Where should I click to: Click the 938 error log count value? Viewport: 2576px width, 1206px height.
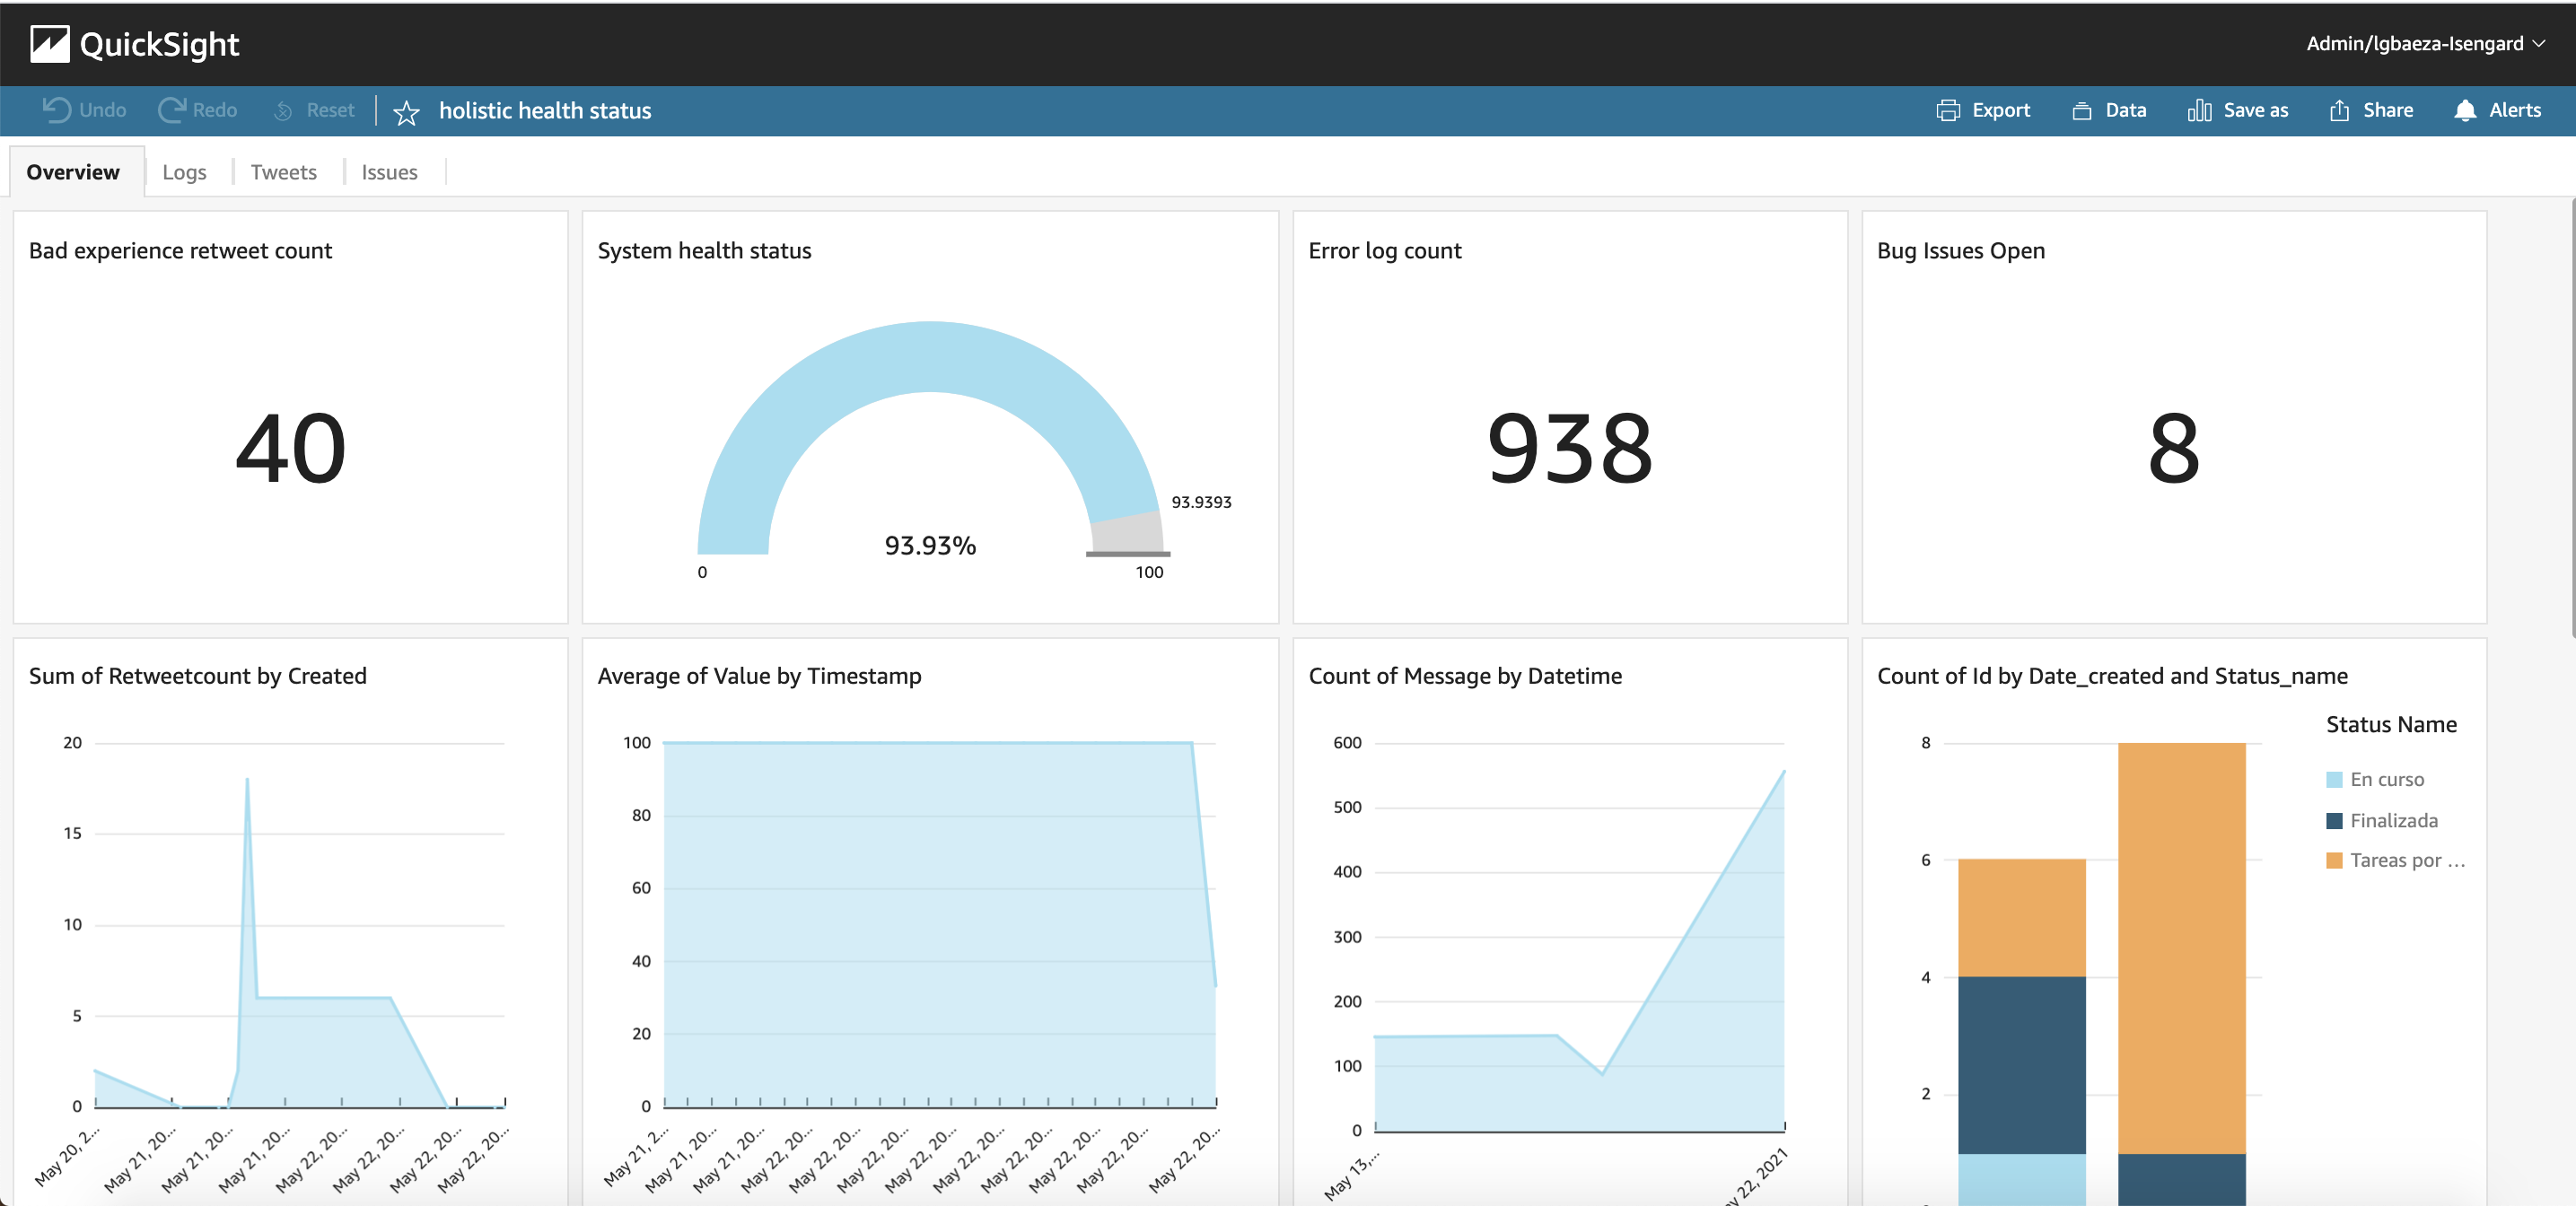(1569, 449)
